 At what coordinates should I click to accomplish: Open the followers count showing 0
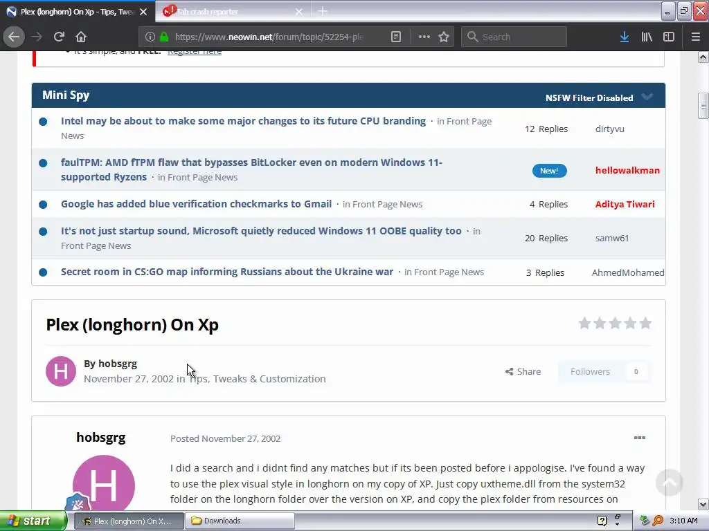[x=636, y=371]
